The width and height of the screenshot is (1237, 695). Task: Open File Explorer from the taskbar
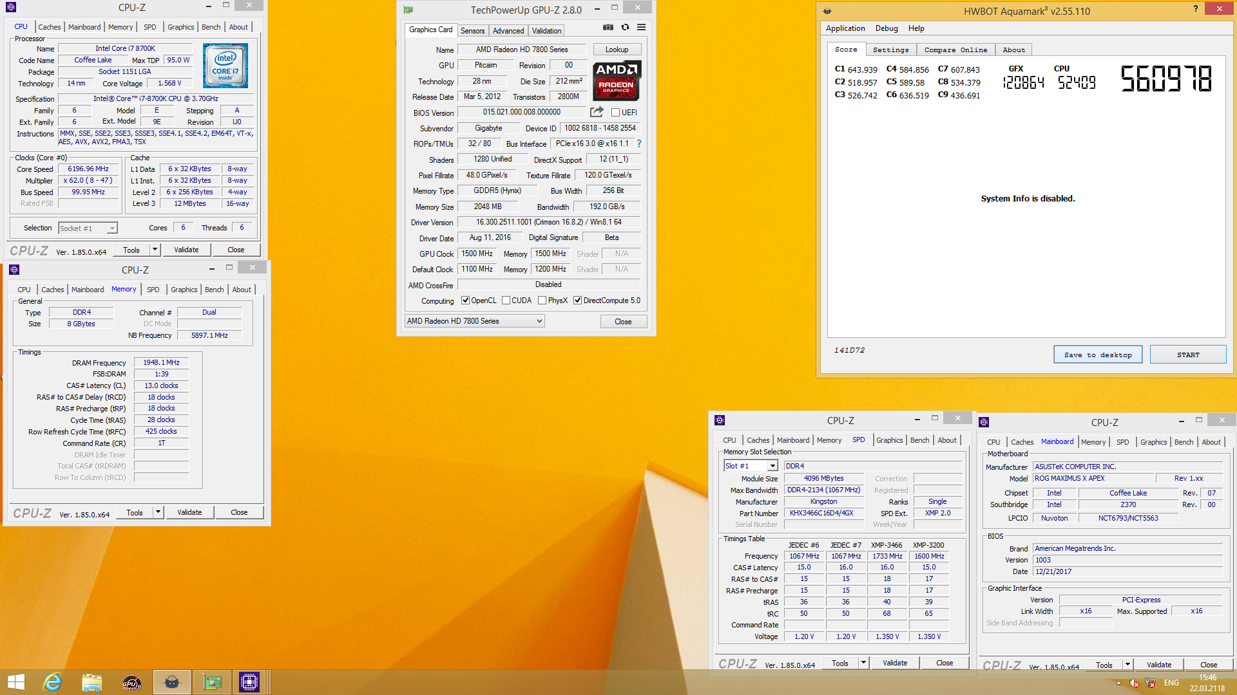pos(92,682)
